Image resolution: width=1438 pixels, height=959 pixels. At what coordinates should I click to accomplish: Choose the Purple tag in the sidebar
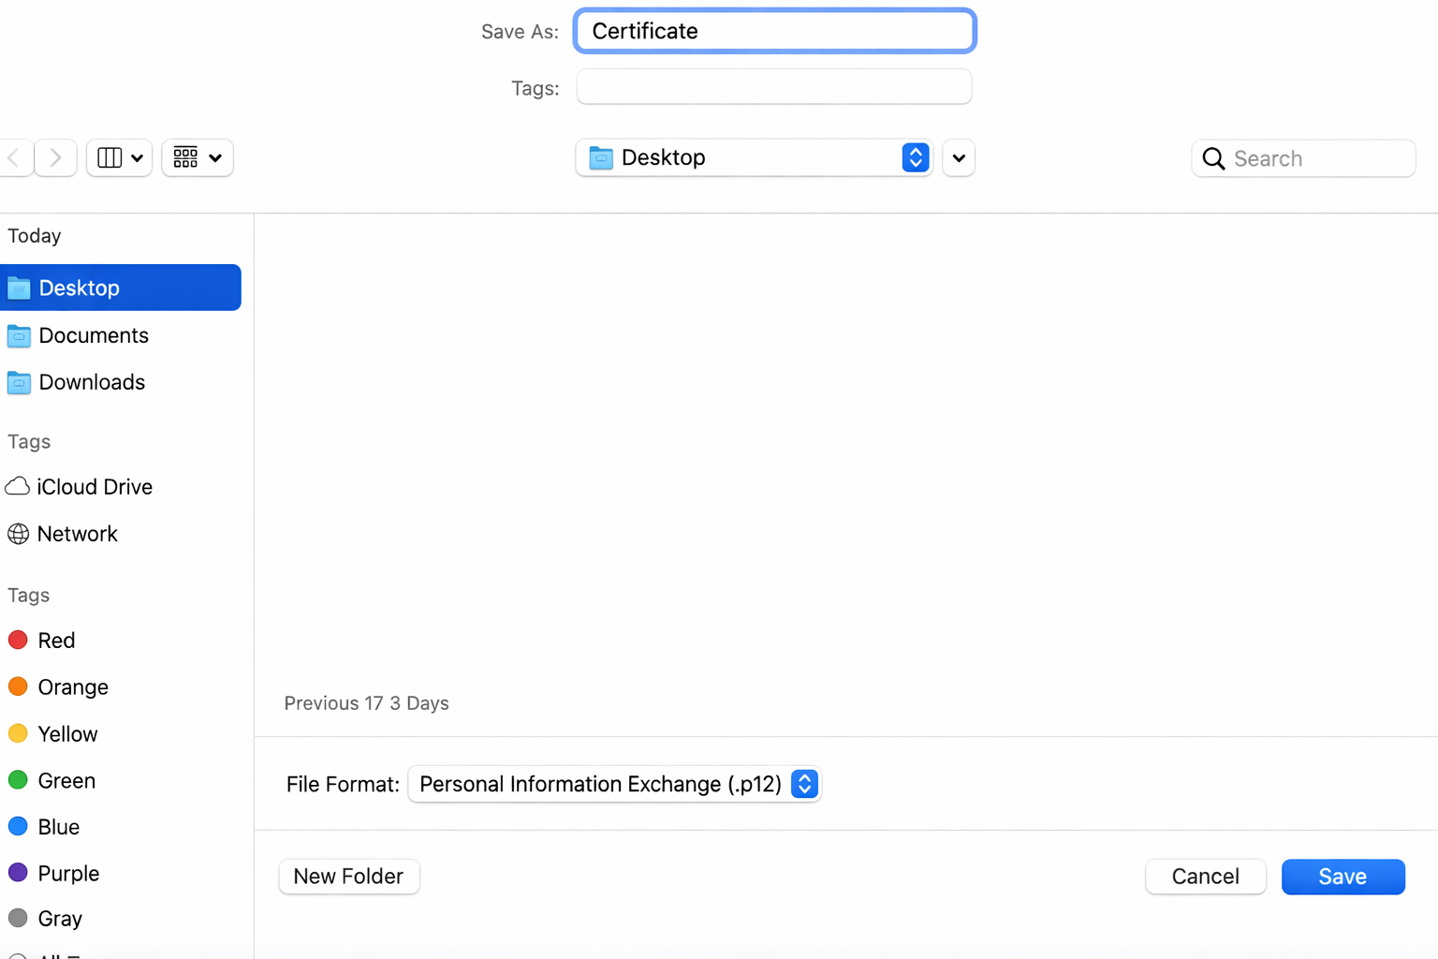point(67,874)
